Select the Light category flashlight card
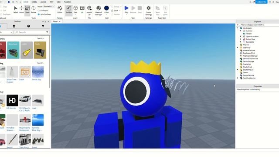The width and height of the screenshot is (279, 157). pyautogui.click(x=27, y=50)
